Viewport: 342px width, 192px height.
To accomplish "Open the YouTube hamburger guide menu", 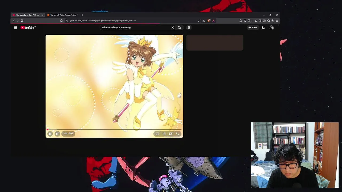I will (x=15, y=27).
